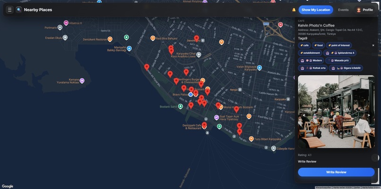Image resolution: width=381 pixels, height=189 pixels.
Task: Click the blue Write Review button
Action: (336, 172)
